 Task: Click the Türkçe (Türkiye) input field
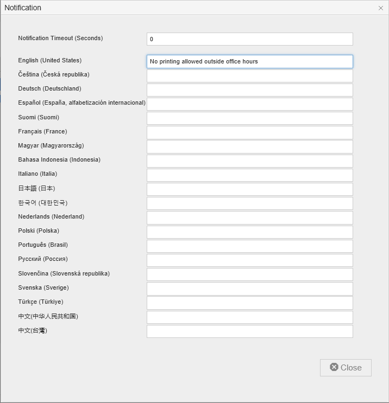click(x=249, y=303)
